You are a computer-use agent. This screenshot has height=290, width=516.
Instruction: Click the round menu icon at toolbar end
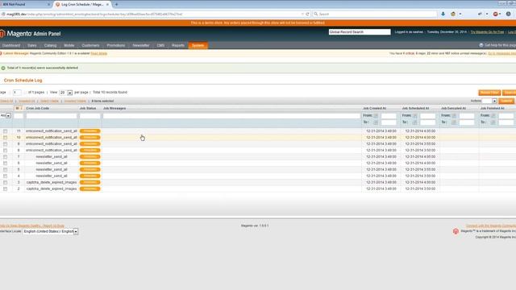509,14
